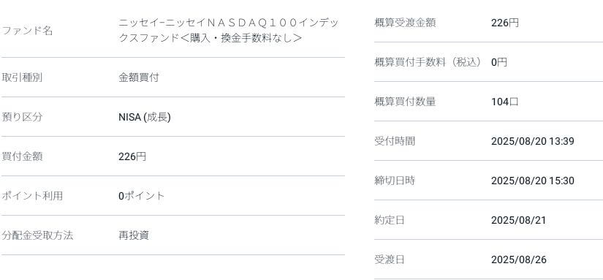Click the NISA (成長) value
The width and height of the screenshot is (603, 280).
145,117
